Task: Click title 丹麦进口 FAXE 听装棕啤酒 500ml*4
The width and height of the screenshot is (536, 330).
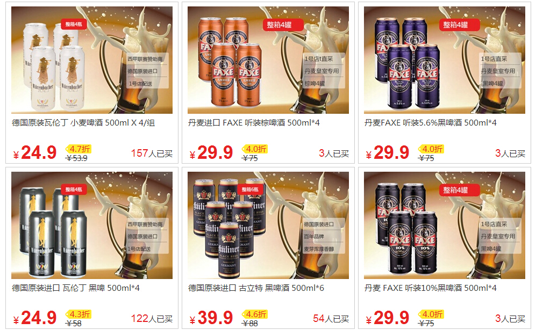Action: 254,123
